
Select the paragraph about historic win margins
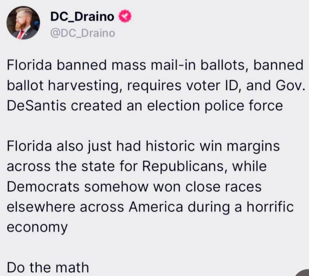point(150,186)
